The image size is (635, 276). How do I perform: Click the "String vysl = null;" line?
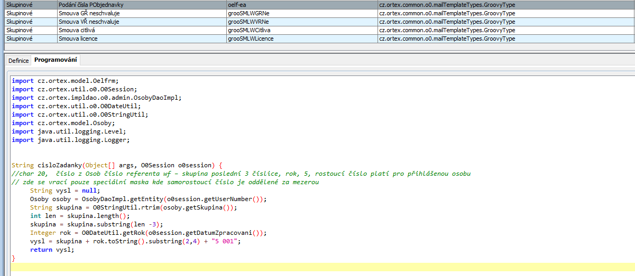(x=65, y=191)
